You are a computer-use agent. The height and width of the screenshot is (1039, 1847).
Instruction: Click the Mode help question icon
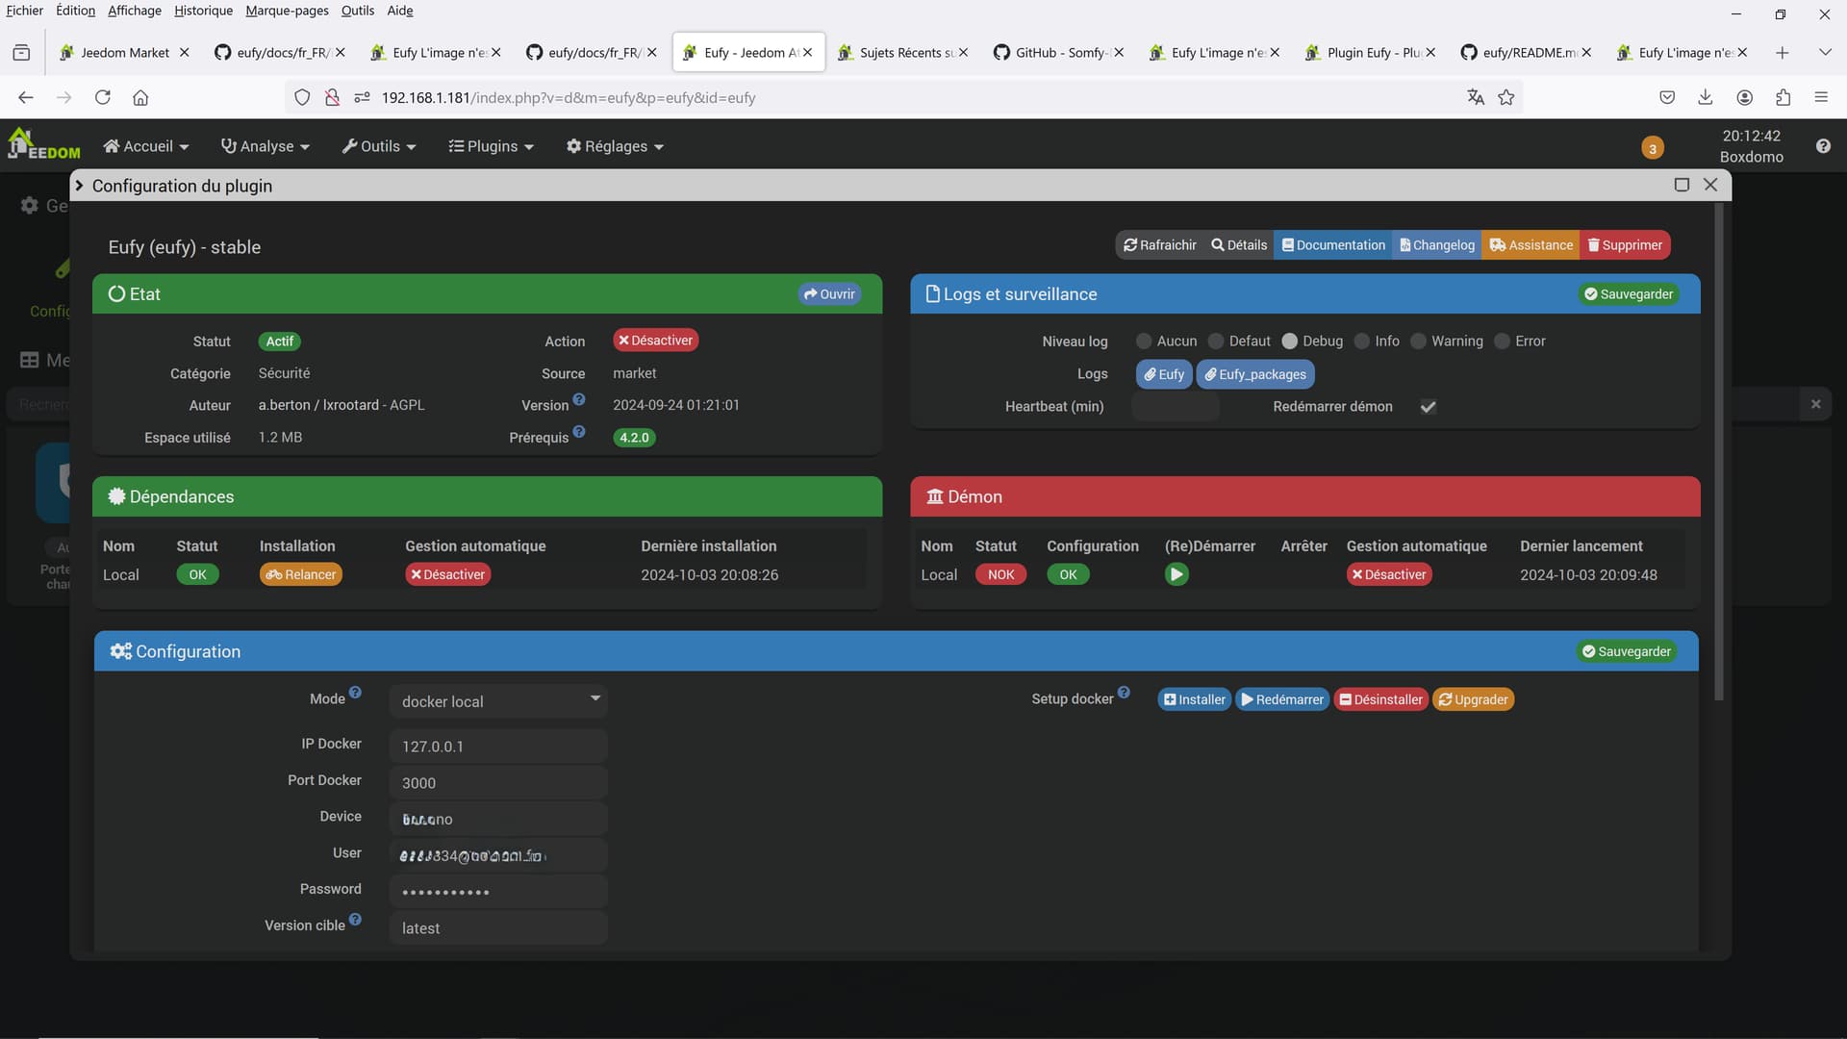click(355, 693)
